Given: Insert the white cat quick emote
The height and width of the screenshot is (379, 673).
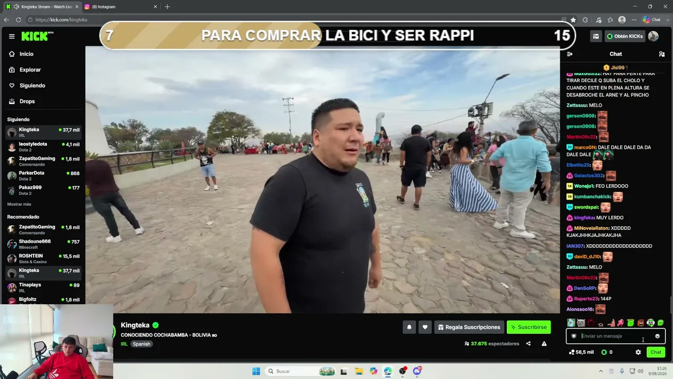Looking at the screenshot, I should coord(581,323).
